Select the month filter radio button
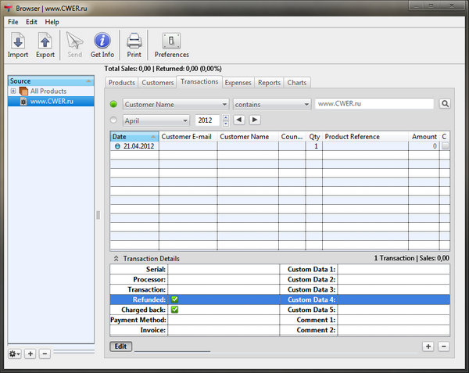Image resolution: width=469 pixels, height=373 pixels. [x=114, y=120]
